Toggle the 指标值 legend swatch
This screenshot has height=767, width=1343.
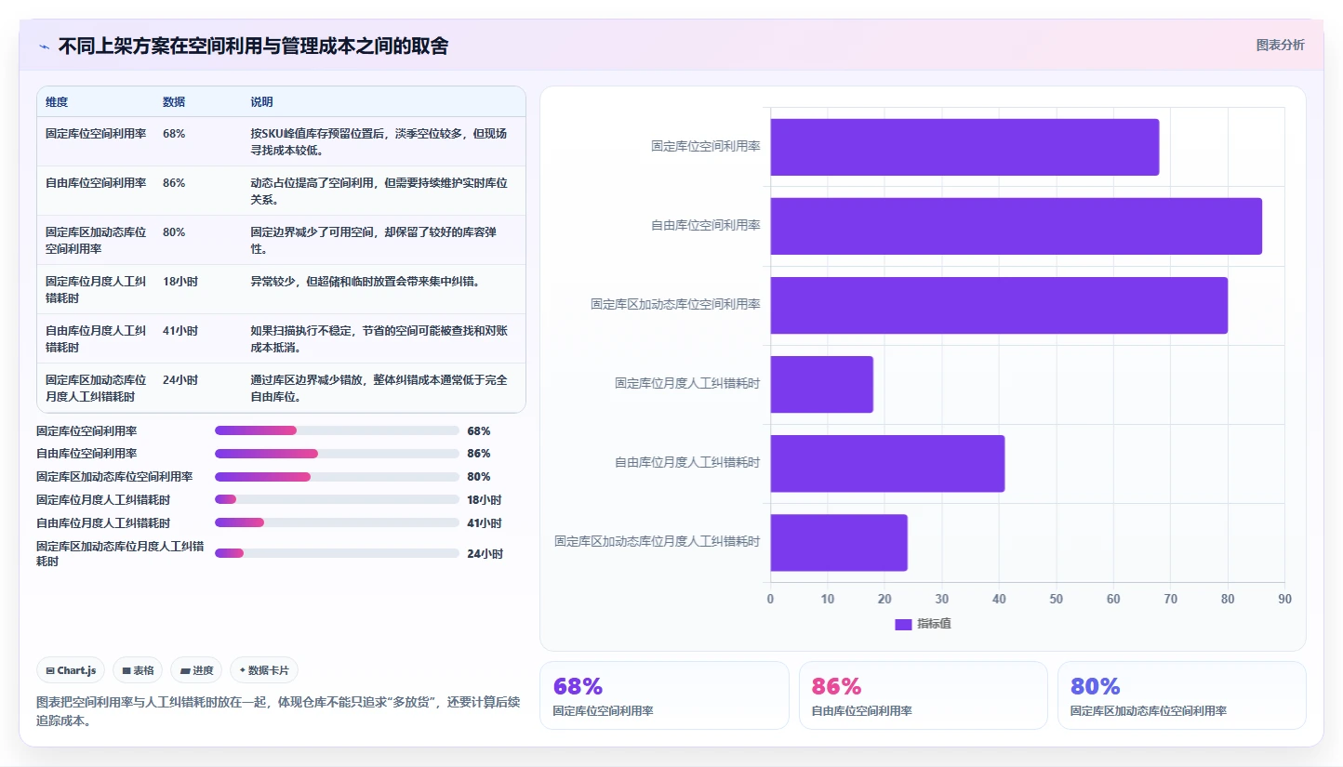click(x=903, y=624)
